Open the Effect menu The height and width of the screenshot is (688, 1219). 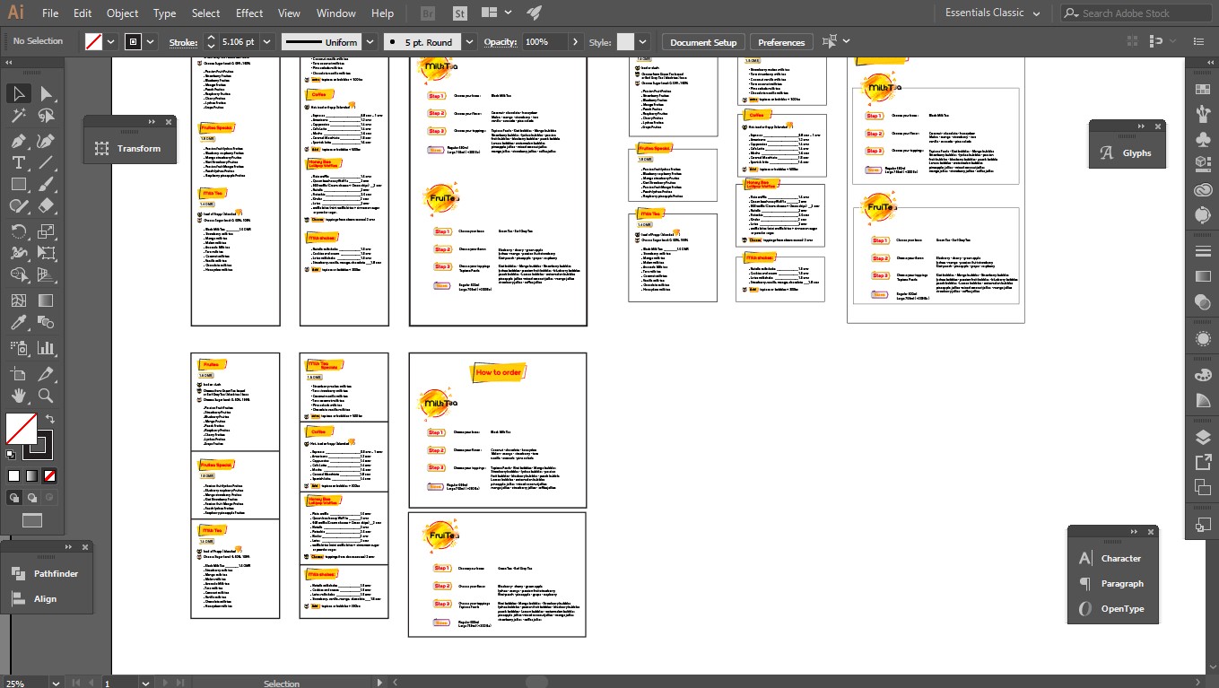click(x=249, y=13)
